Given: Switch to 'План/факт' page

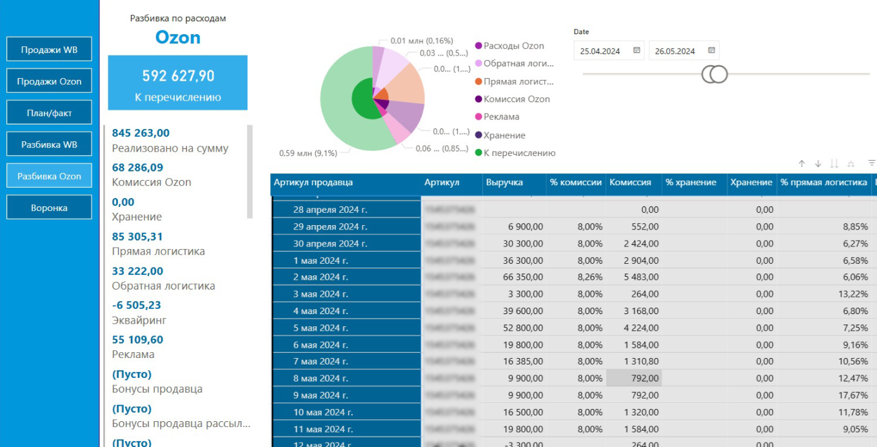Looking at the screenshot, I should [x=49, y=113].
